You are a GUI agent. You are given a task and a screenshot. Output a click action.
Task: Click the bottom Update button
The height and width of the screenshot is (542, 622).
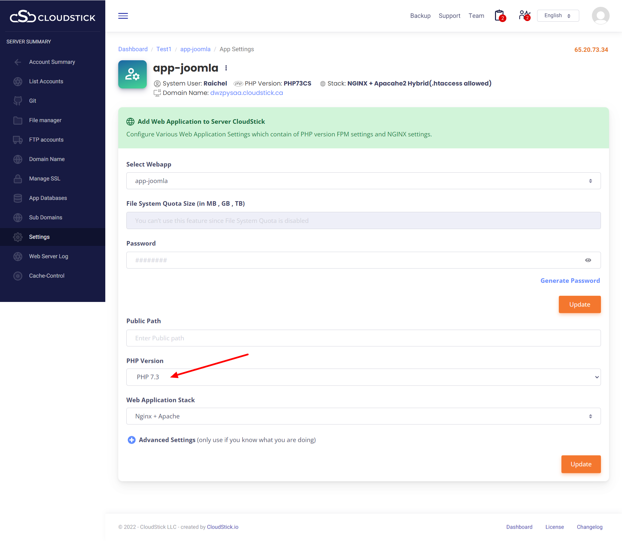(581, 464)
